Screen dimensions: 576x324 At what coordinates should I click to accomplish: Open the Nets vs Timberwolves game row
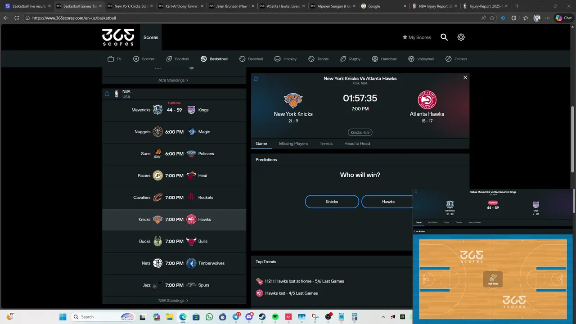[x=174, y=263]
